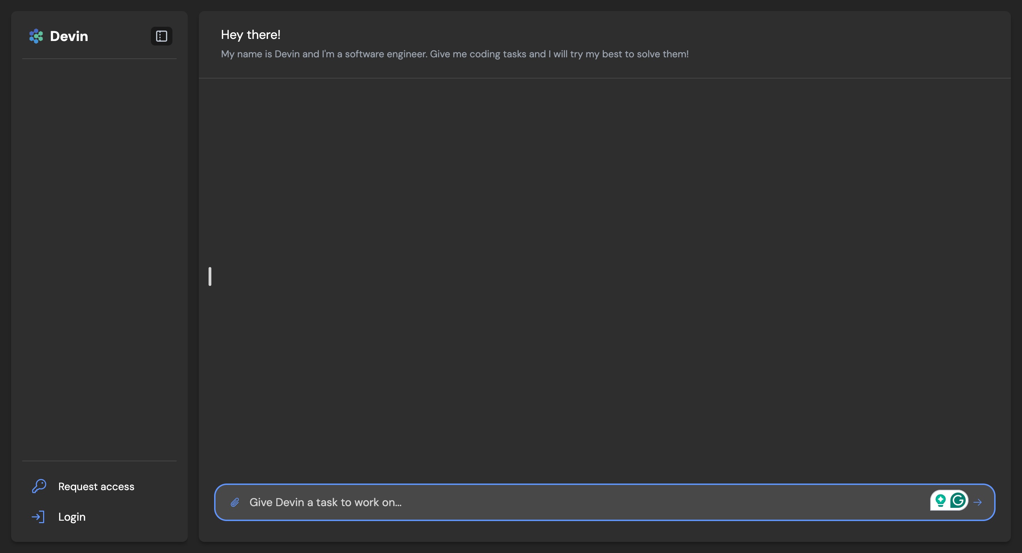Select the Login text in sidebar
The height and width of the screenshot is (553, 1022).
coord(72,517)
